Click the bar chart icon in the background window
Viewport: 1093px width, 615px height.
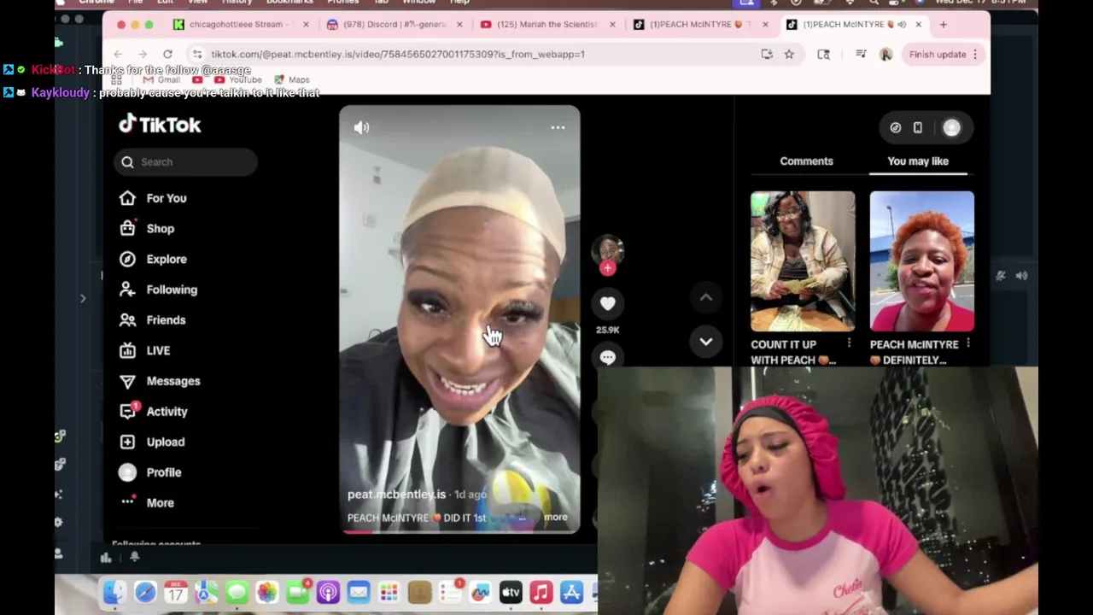(x=106, y=558)
